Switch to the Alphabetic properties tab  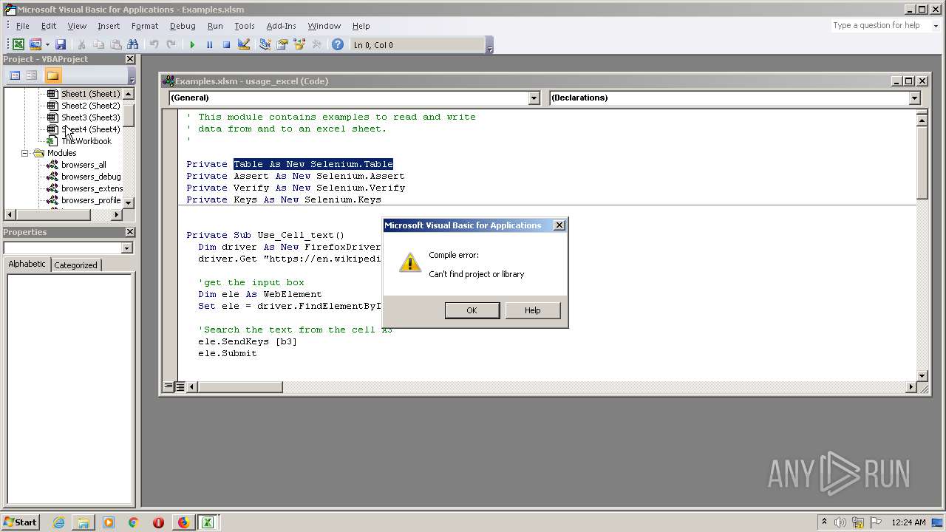pyautogui.click(x=27, y=264)
